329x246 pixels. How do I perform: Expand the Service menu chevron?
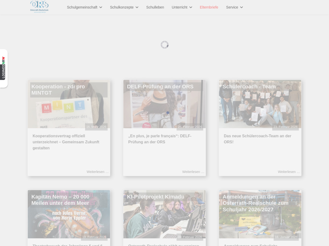point(242,7)
